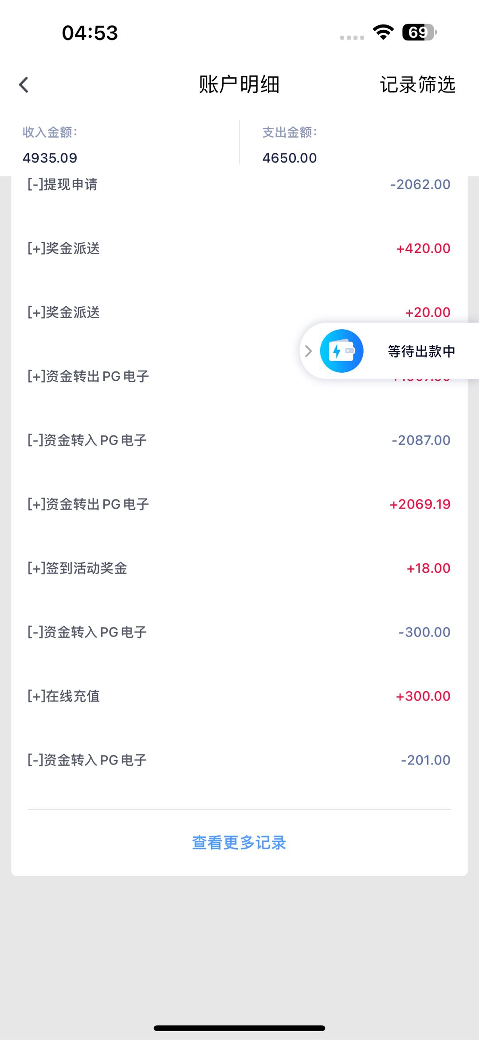Tap the blue wallet lightning icon

click(342, 351)
